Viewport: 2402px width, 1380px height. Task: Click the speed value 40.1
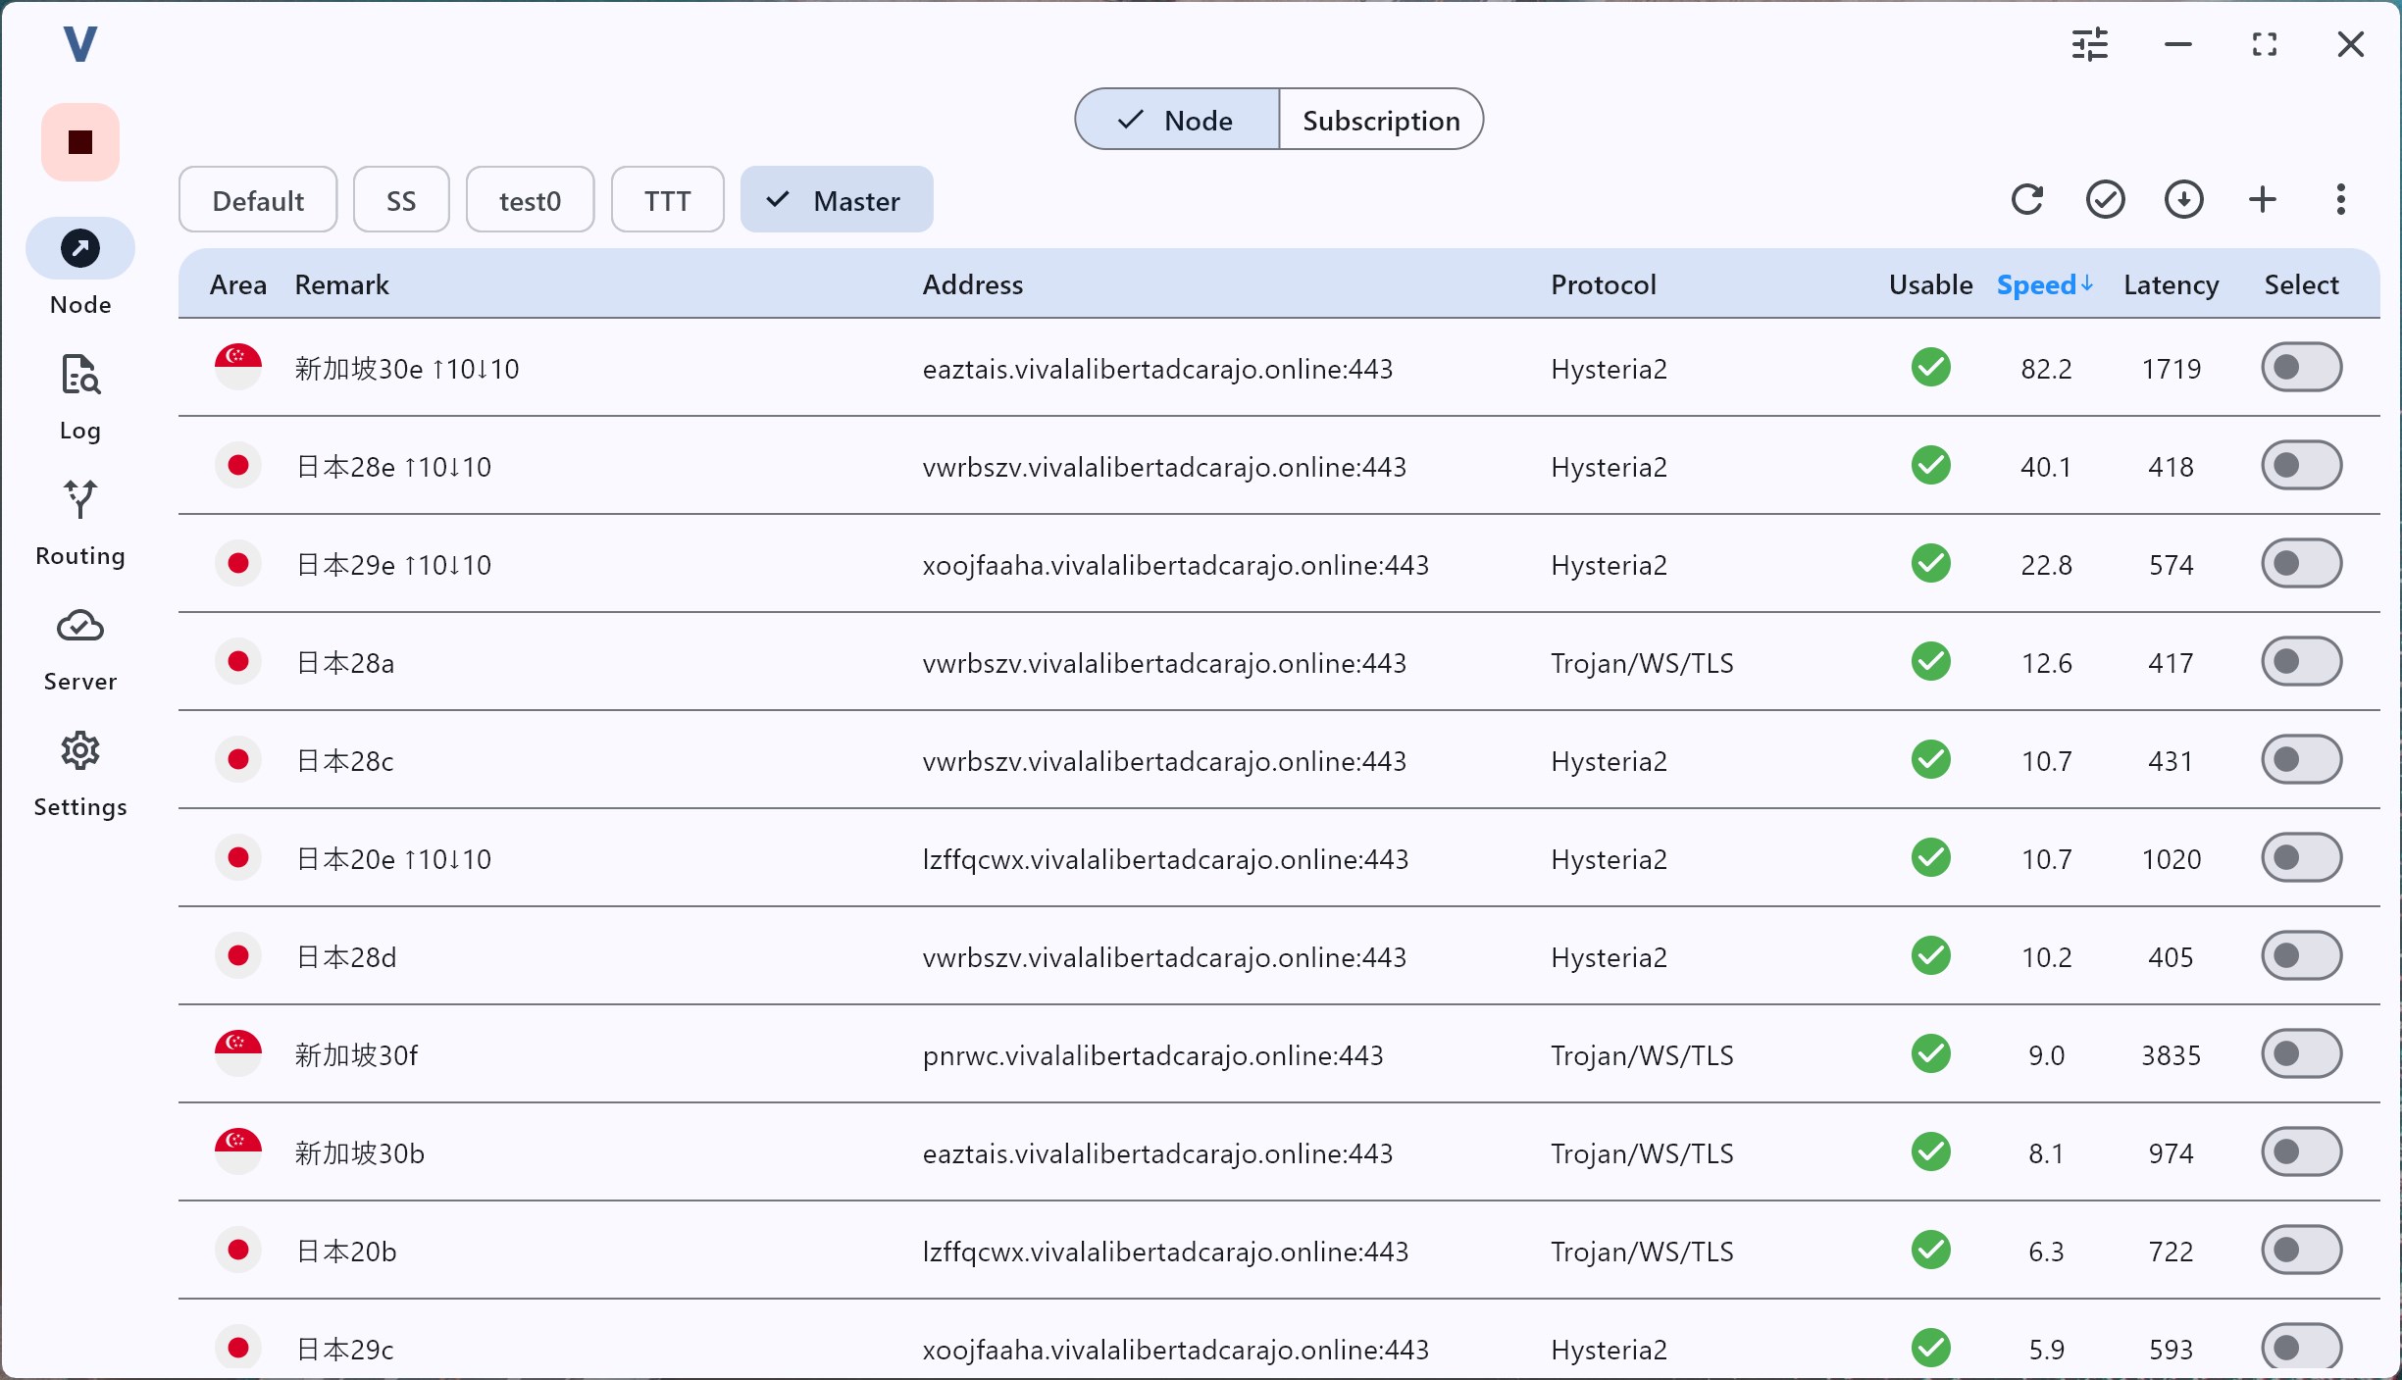click(x=2046, y=467)
